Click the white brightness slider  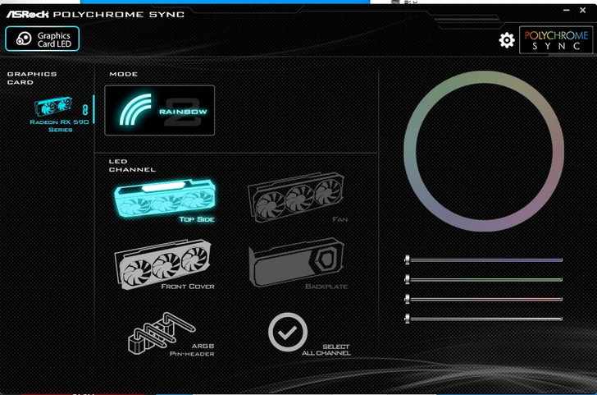click(484, 319)
